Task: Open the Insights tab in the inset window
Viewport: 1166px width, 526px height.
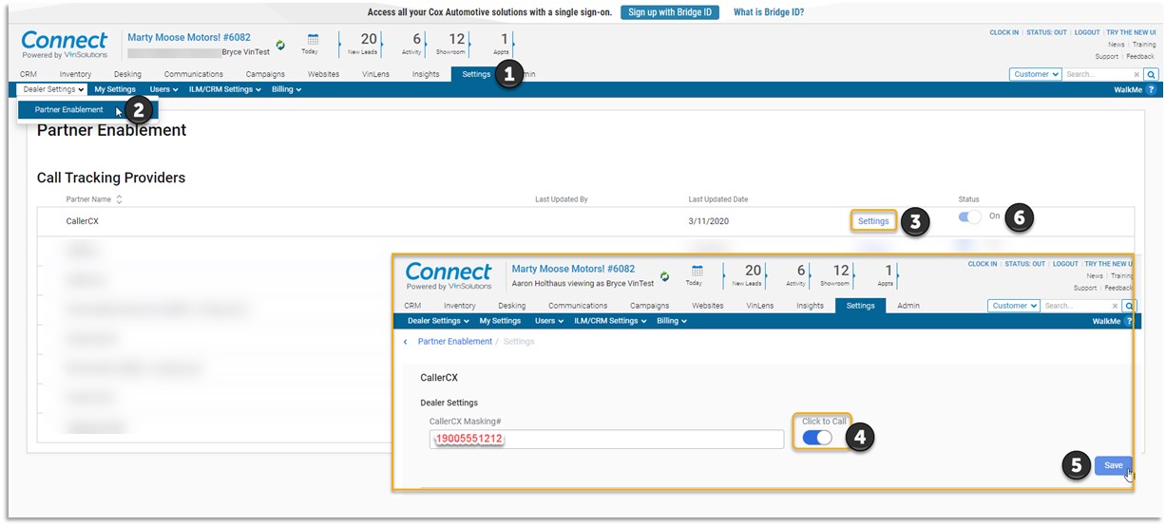Action: (810, 306)
